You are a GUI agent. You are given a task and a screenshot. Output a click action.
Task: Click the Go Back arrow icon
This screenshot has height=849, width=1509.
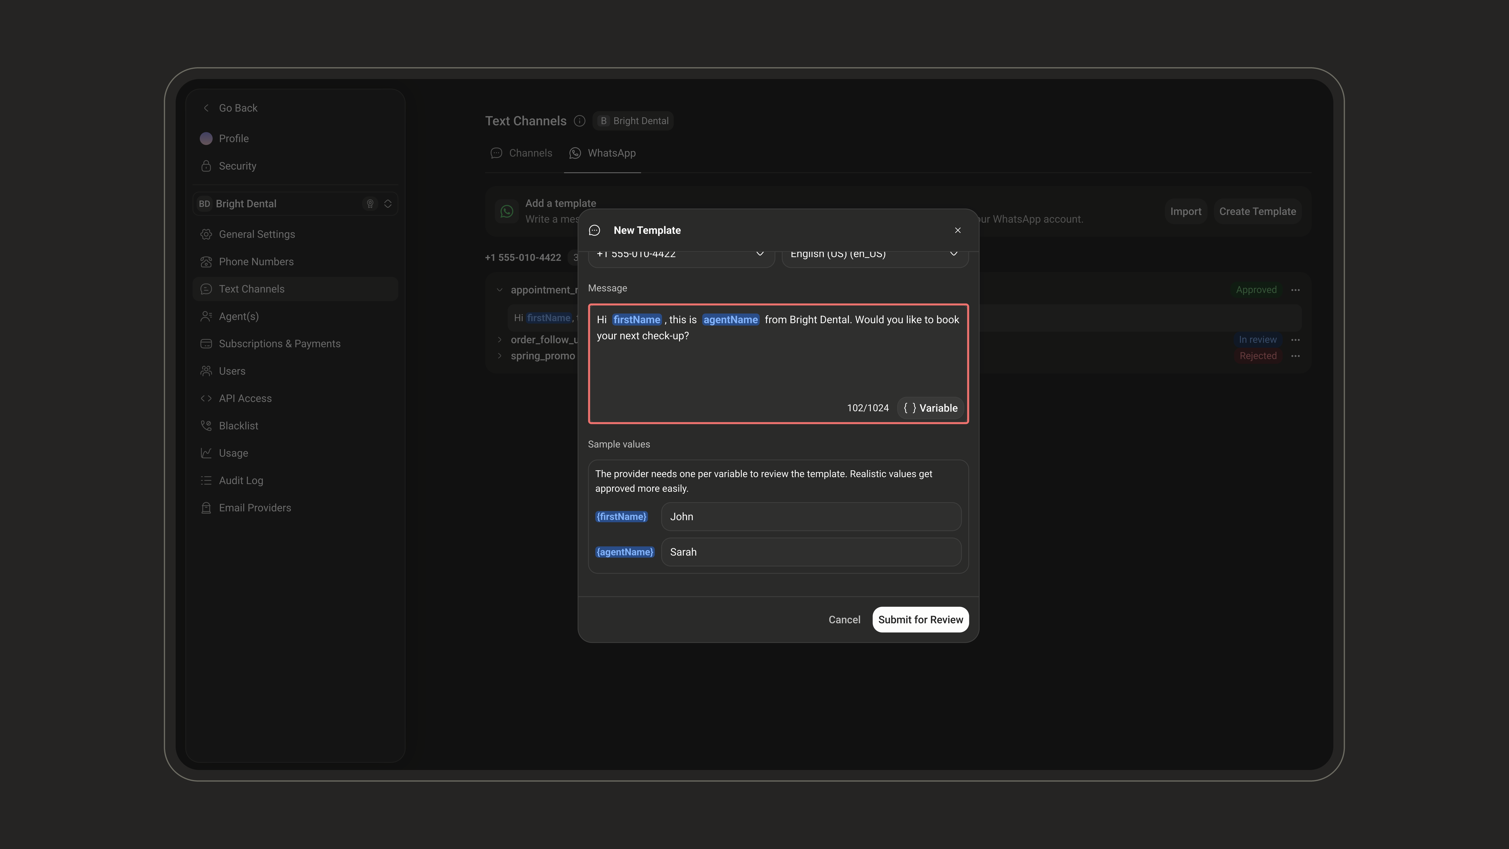[x=206, y=108]
